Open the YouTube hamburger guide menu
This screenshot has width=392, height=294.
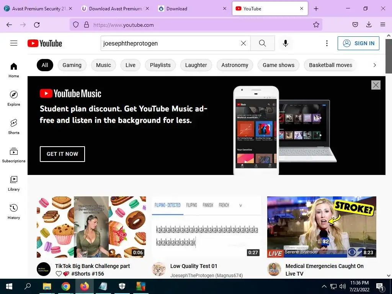click(14, 43)
